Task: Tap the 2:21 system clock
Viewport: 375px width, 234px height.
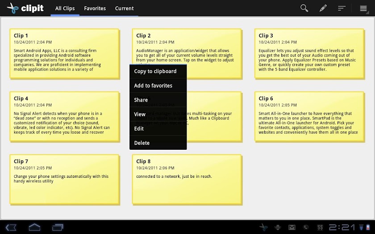Action: 342,227
